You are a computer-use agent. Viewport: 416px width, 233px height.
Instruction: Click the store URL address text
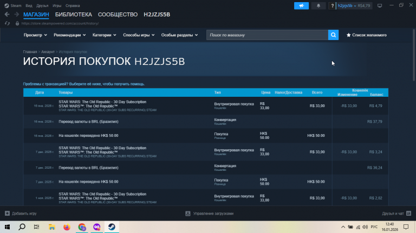(x=60, y=23)
